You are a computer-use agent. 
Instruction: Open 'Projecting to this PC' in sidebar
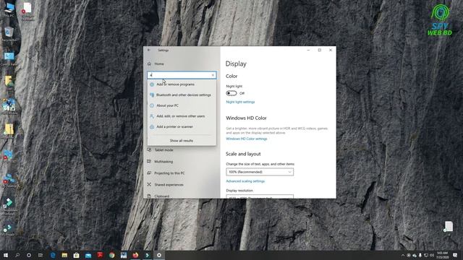[169, 173]
